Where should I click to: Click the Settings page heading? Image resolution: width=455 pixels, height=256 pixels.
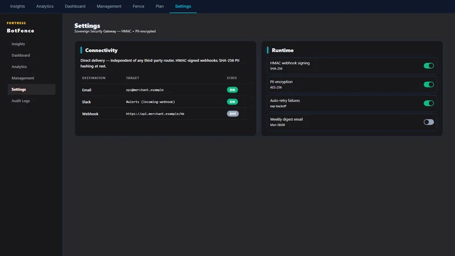(87, 26)
